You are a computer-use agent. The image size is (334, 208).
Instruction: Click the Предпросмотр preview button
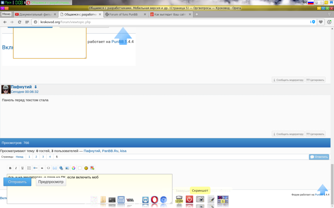51,182
